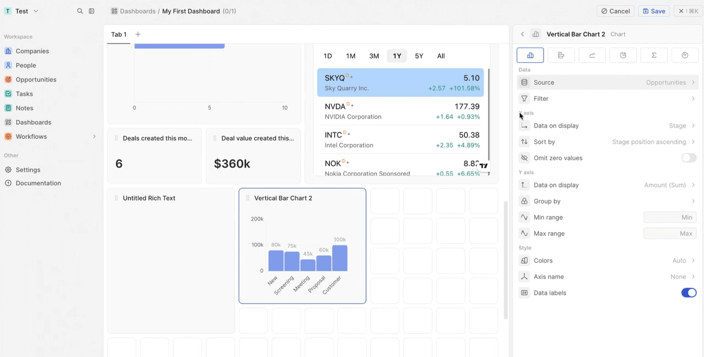Toggle Omit zero values switch

point(689,158)
